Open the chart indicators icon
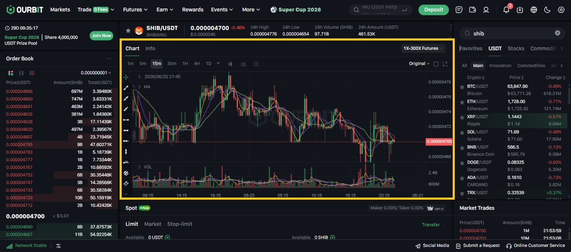 pos(243,64)
